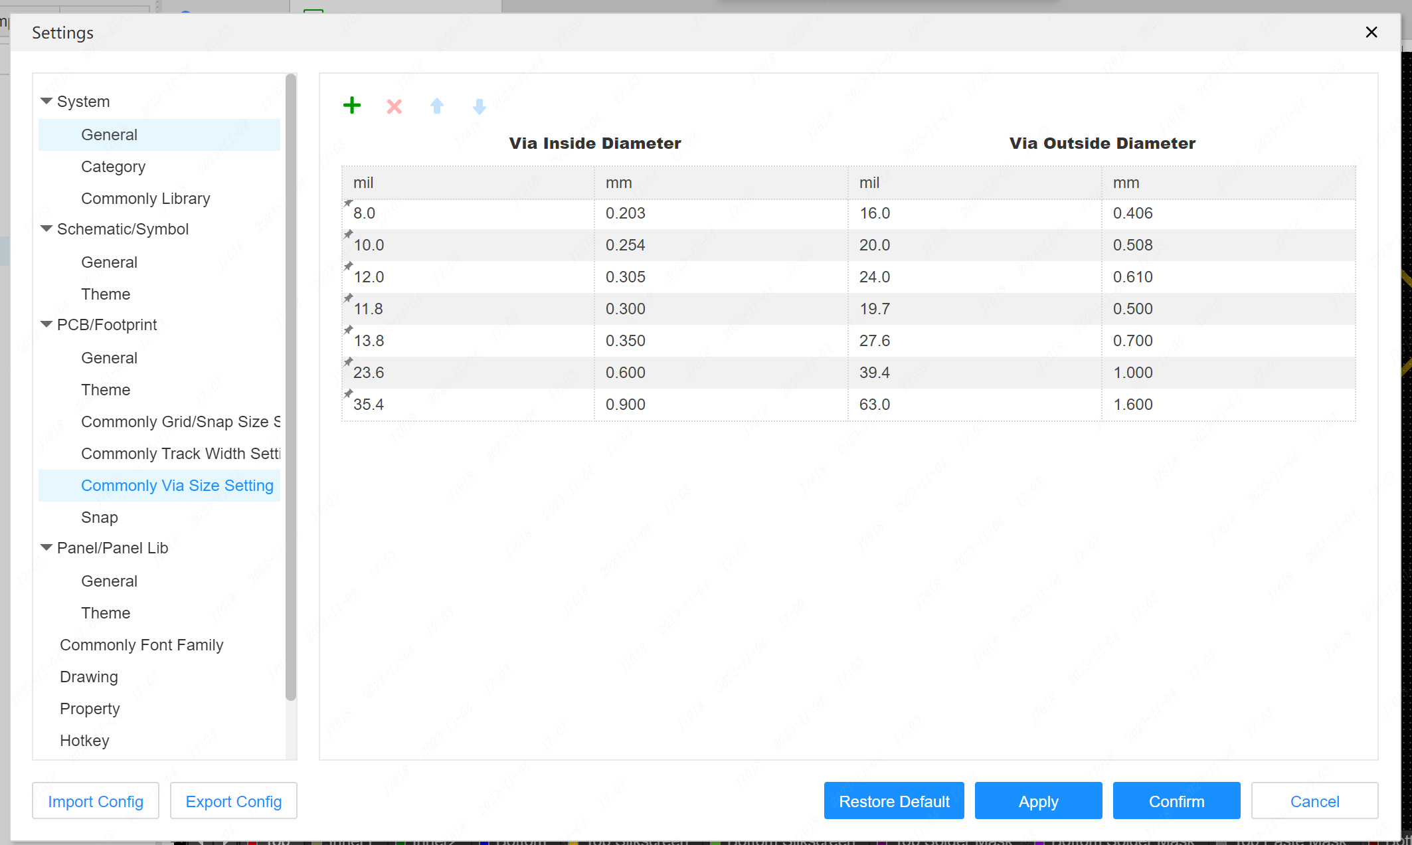Select Commonly Via Size Setting menu item

[x=177, y=485]
